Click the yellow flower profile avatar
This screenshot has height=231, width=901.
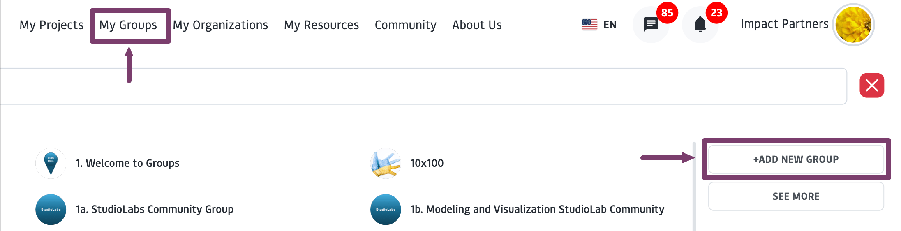coord(853,25)
